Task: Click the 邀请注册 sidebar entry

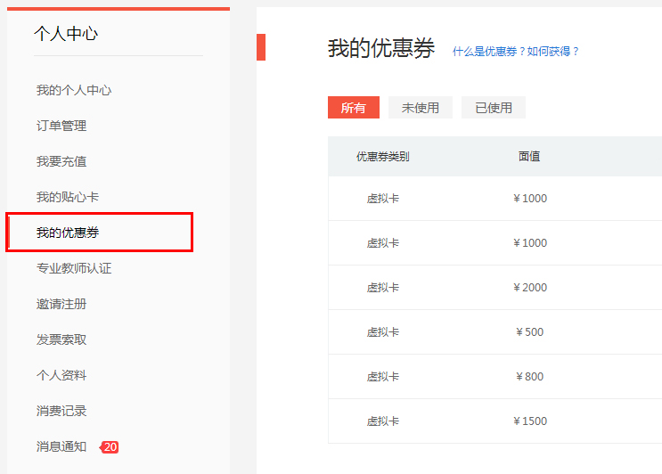Action: pyautogui.click(x=61, y=304)
